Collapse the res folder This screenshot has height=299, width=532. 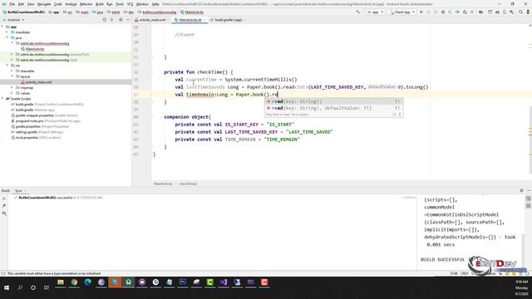(7, 66)
